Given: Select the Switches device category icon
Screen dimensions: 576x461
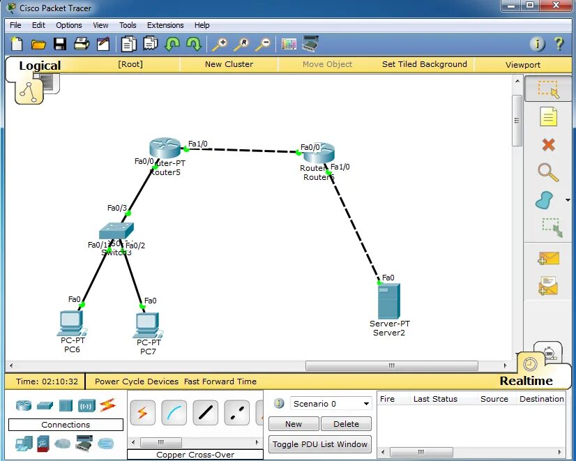Looking at the screenshot, I should point(45,405).
